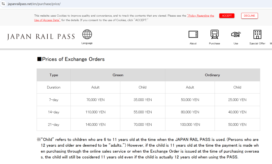Accept cookies with the ACCEPT button
The image size is (272, 164).
tap(227, 16)
